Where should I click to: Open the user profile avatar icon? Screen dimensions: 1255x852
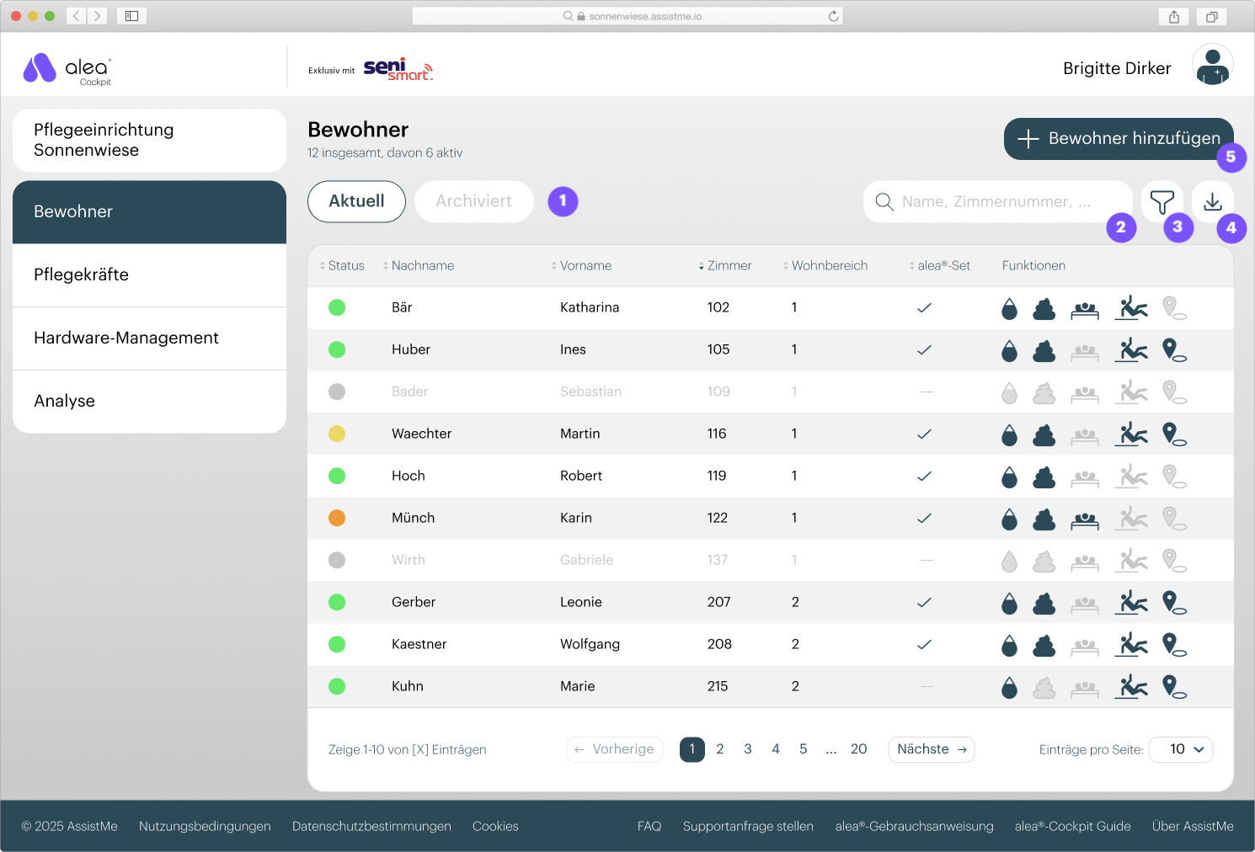pyautogui.click(x=1212, y=67)
